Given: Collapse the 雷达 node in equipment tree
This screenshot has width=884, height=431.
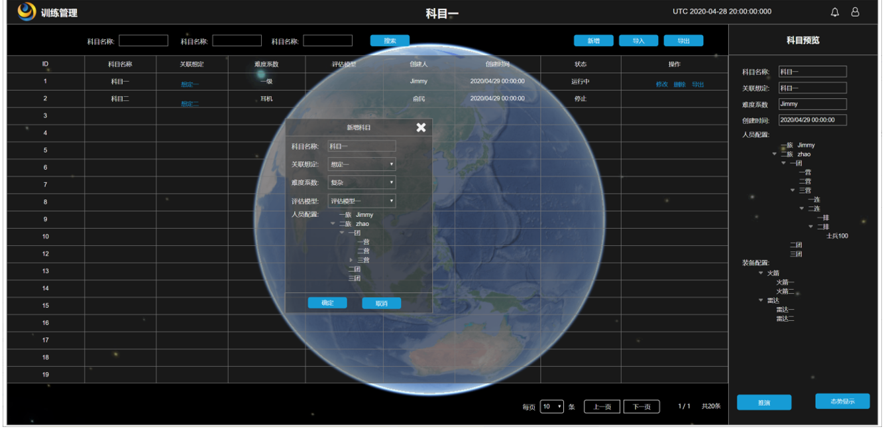Looking at the screenshot, I should click(761, 300).
